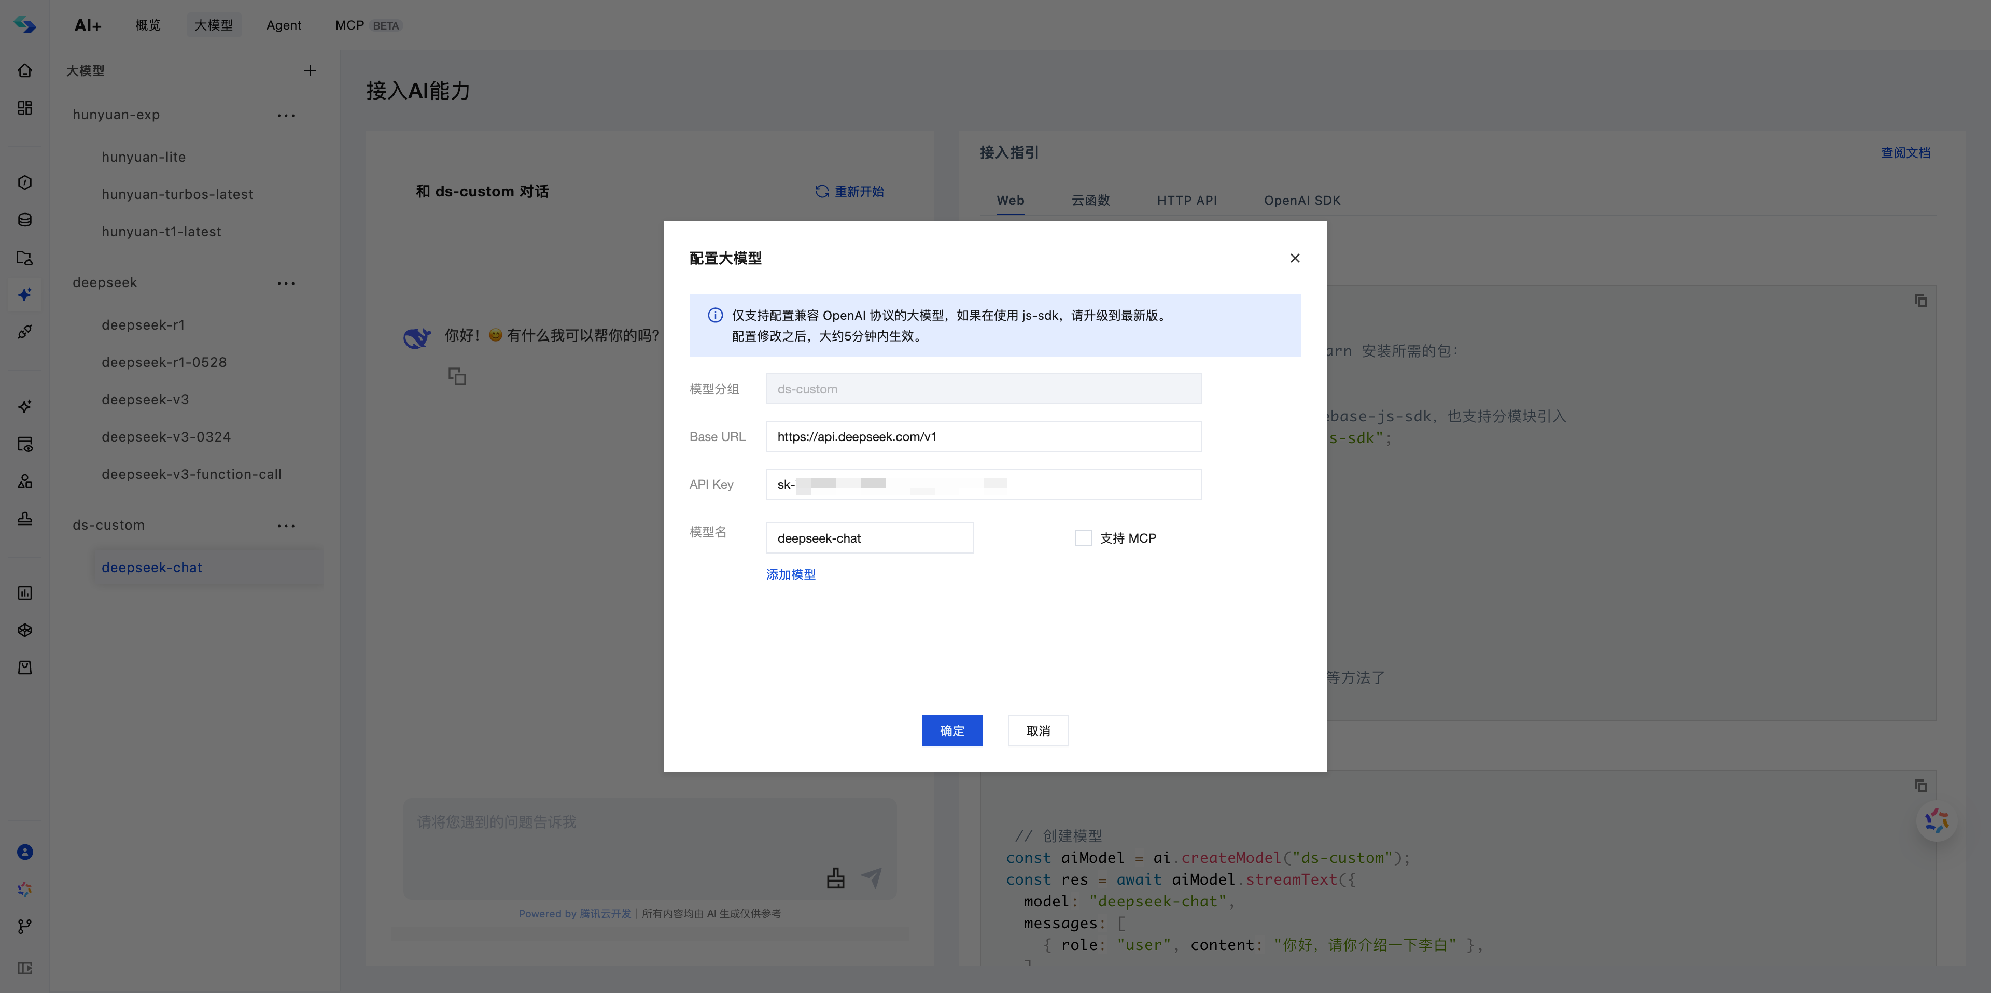Screen dimensions: 1991x993
Task: Click the CloudBase logo at top left
Action: point(25,25)
